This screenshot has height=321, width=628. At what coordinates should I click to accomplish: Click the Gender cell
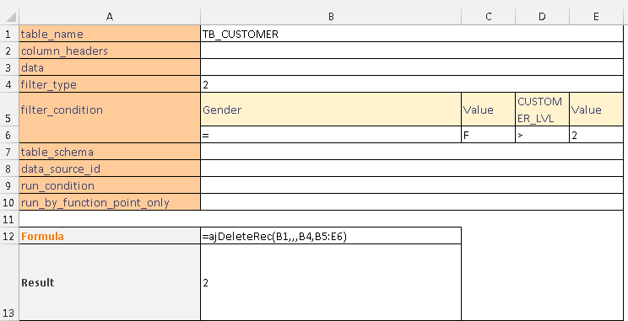tap(331, 110)
